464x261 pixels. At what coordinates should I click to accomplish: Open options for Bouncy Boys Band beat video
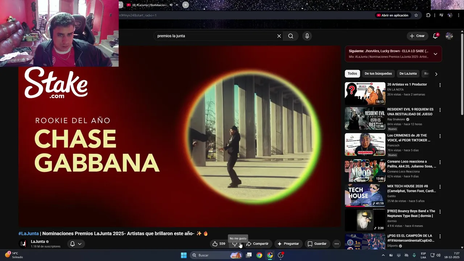tap(440, 212)
